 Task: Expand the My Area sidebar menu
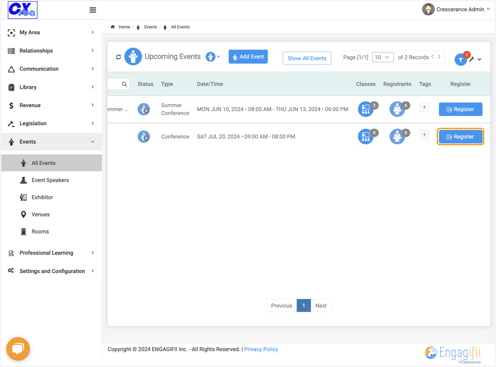click(x=51, y=32)
